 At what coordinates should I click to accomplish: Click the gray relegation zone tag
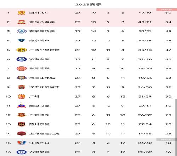coord(167,140)
